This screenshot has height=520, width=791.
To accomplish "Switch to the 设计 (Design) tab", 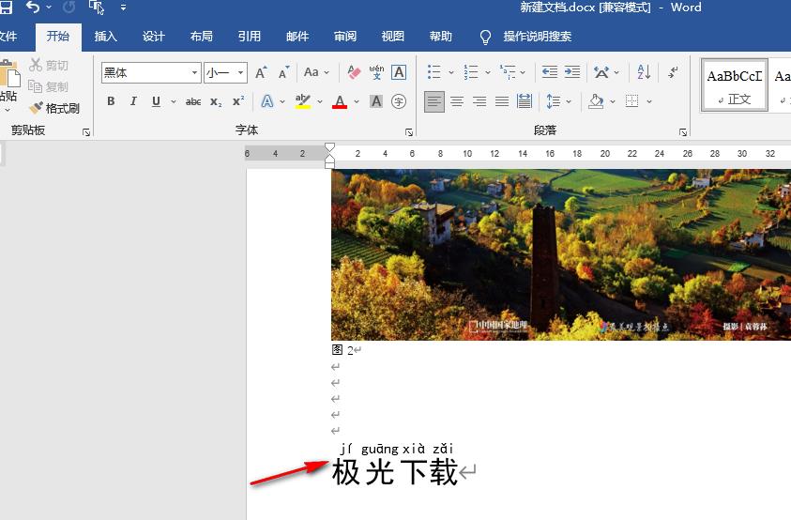I will (153, 37).
